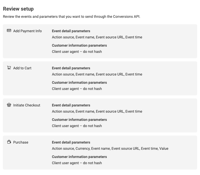Select the Add Payment Info event label
The width and height of the screenshot is (200, 175).
(x=27, y=31)
